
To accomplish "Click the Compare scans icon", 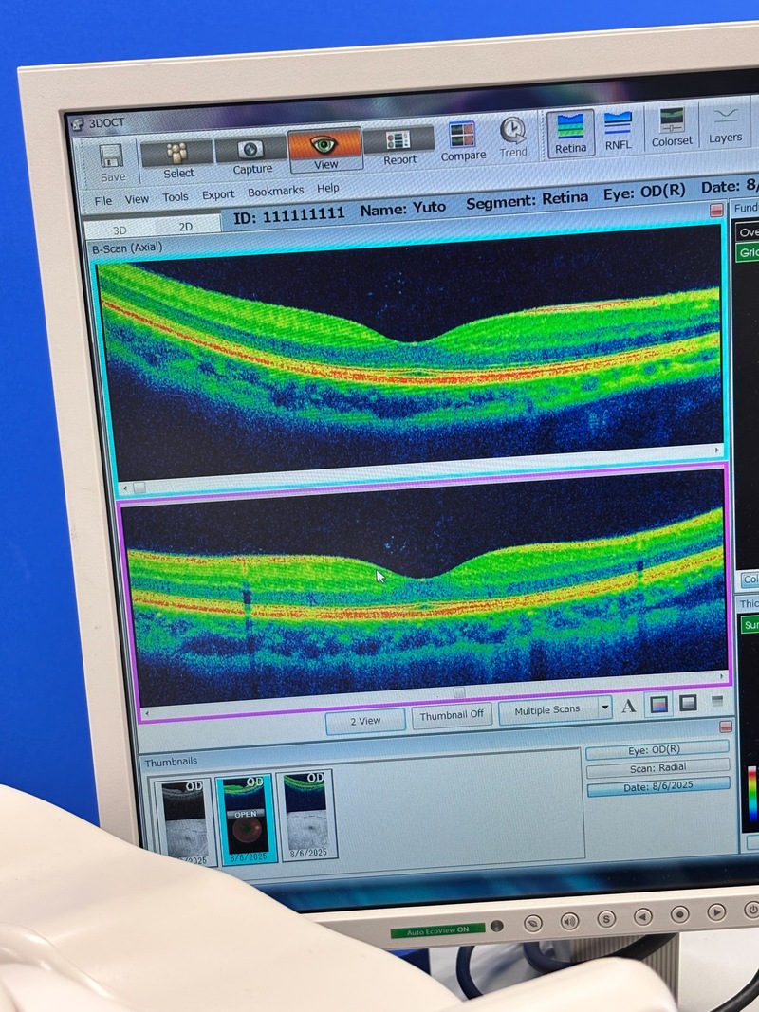I will (462, 138).
